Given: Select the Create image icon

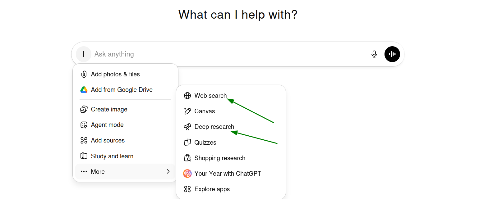Looking at the screenshot, I should (84, 109).
